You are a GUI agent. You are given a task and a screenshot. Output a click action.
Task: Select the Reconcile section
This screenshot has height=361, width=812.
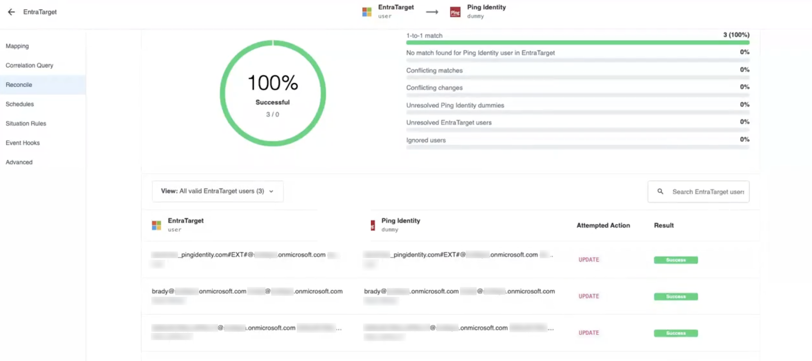click(43, 85)
